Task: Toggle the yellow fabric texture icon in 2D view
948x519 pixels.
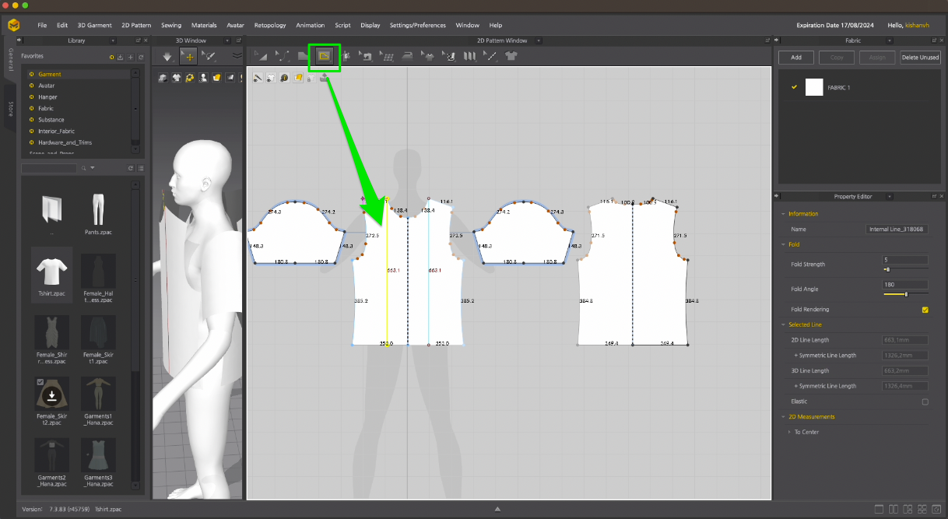Action: 297,77
